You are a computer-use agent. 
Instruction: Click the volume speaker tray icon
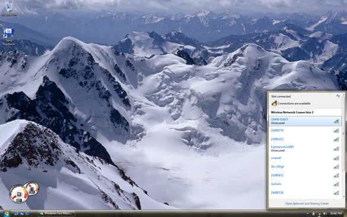click(324, 213)
